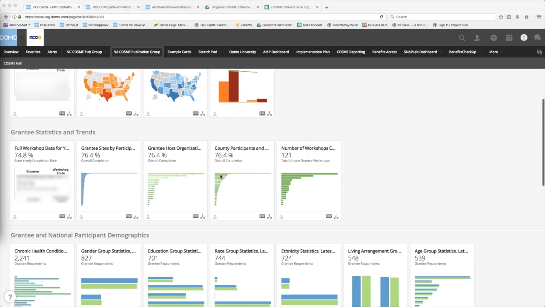The image size is (545, 307).
Task: Click the help question mark button
Action: point(10,297)
